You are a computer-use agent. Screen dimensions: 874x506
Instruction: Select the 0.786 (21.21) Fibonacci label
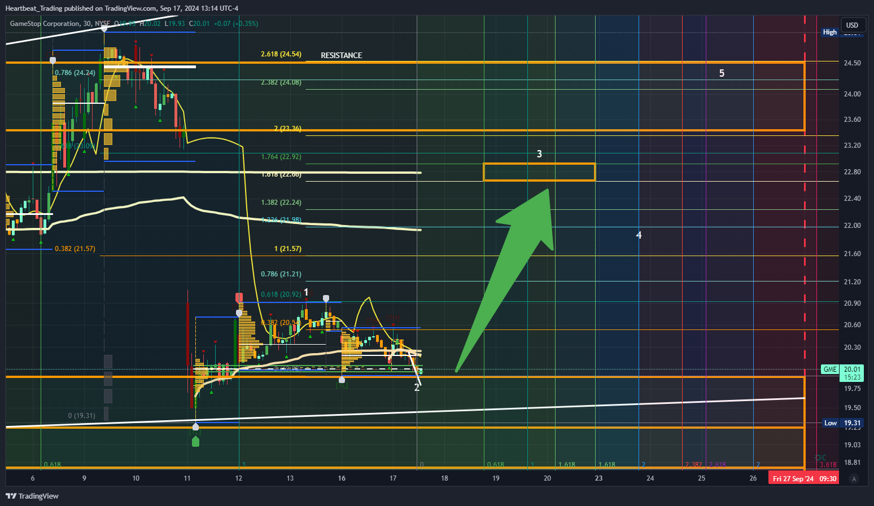[281, 274]
